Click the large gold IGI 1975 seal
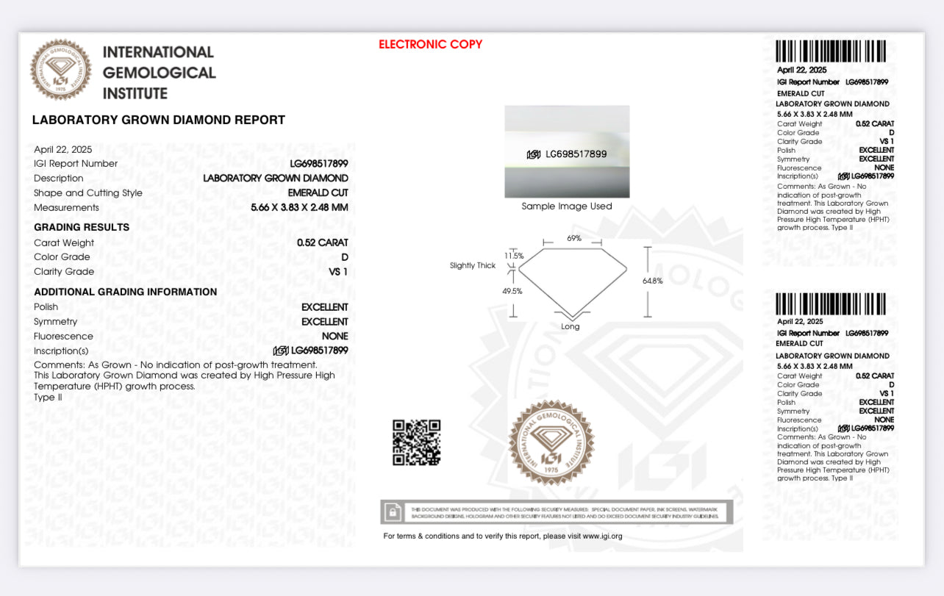Image resolution: width=944 pixels, height=596 pixels. point(552,442)
